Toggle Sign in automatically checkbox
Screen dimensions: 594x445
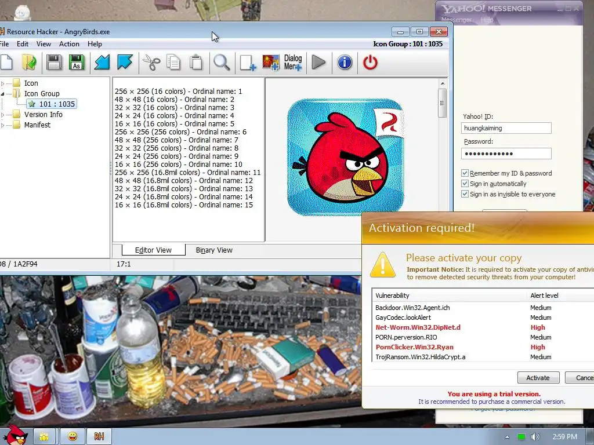[465, 184]
